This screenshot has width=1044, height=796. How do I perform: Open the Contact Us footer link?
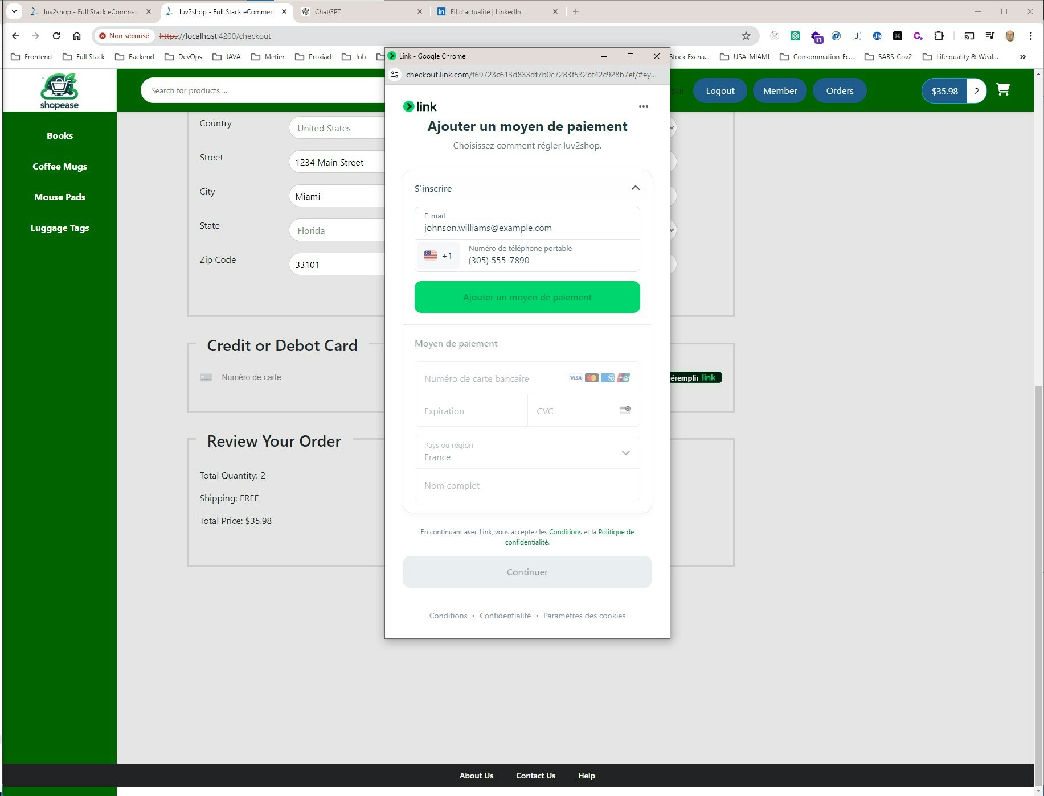pos(535,776)
